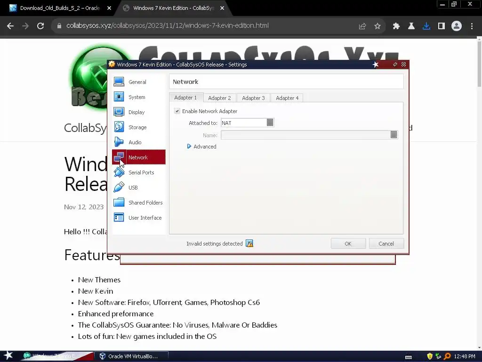Viewport: 482px width, 362px height.
Task: Expand the Advanced section
Action: 201,147
